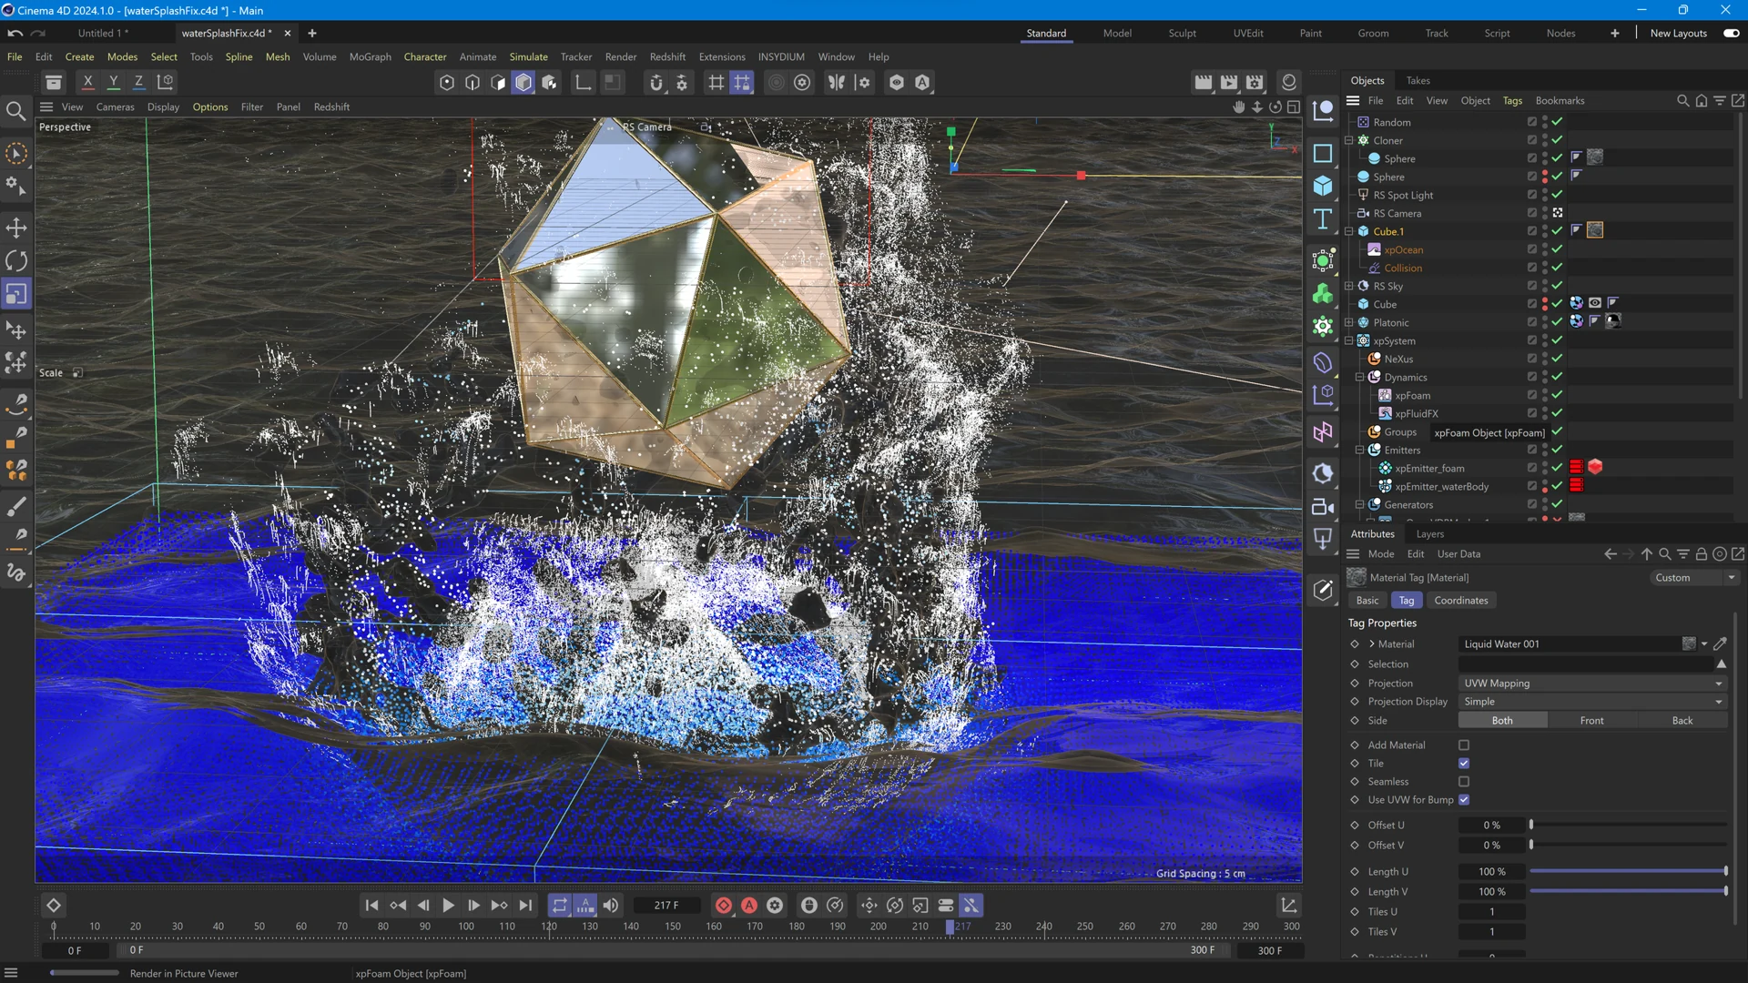Click the Go to Start playback button
Viewport: 1748px width, 983px height.
(x=371, y=906)
